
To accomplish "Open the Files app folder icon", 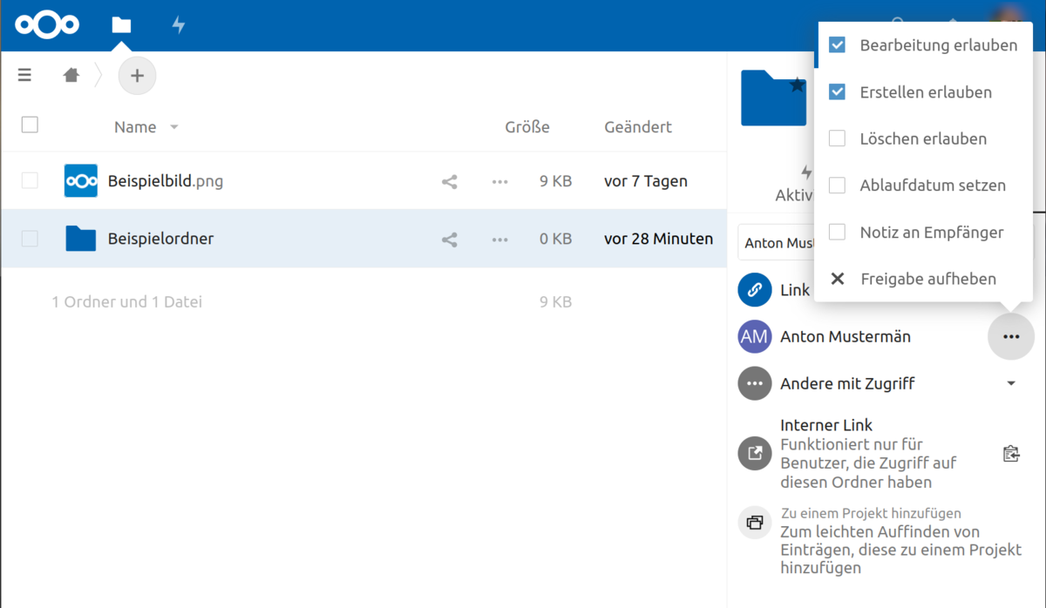I will click(121, 25).
